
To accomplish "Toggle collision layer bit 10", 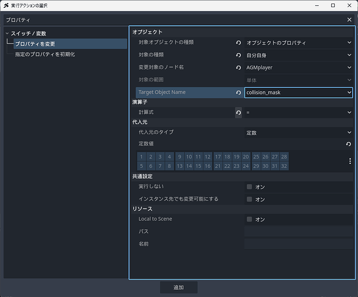I will pos(189,157).
